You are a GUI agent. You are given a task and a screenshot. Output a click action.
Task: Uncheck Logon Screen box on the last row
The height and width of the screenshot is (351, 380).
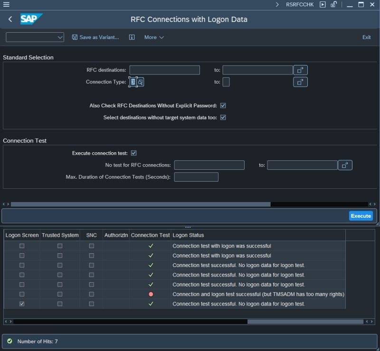pyautogui.click(x=21, y=304)
